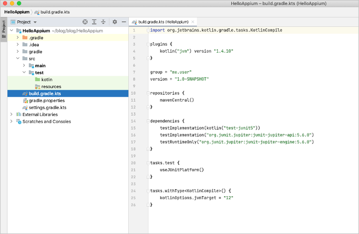Click the Project tool window folder icon
Screen dimensions: 359x234
[3, 36]
